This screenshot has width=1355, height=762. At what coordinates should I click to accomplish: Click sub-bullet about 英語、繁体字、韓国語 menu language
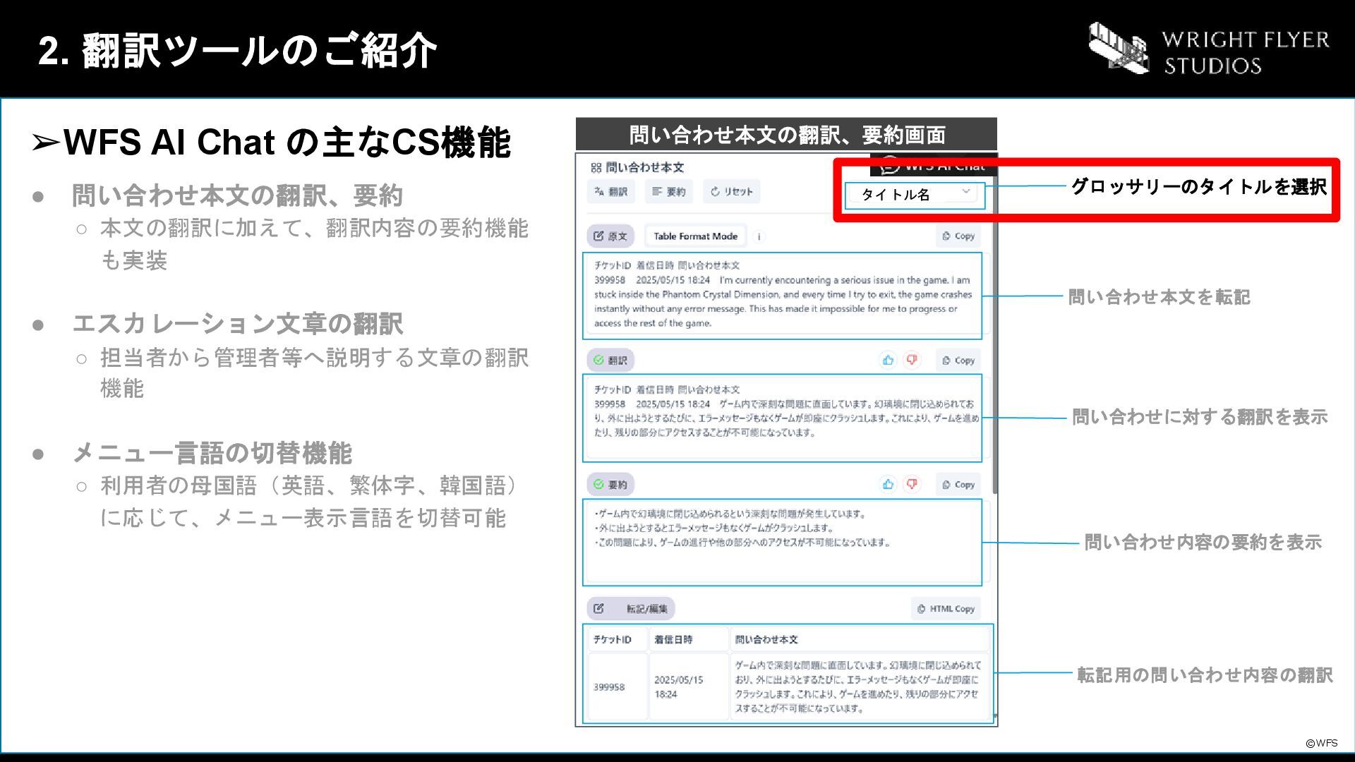click(311, 502)
